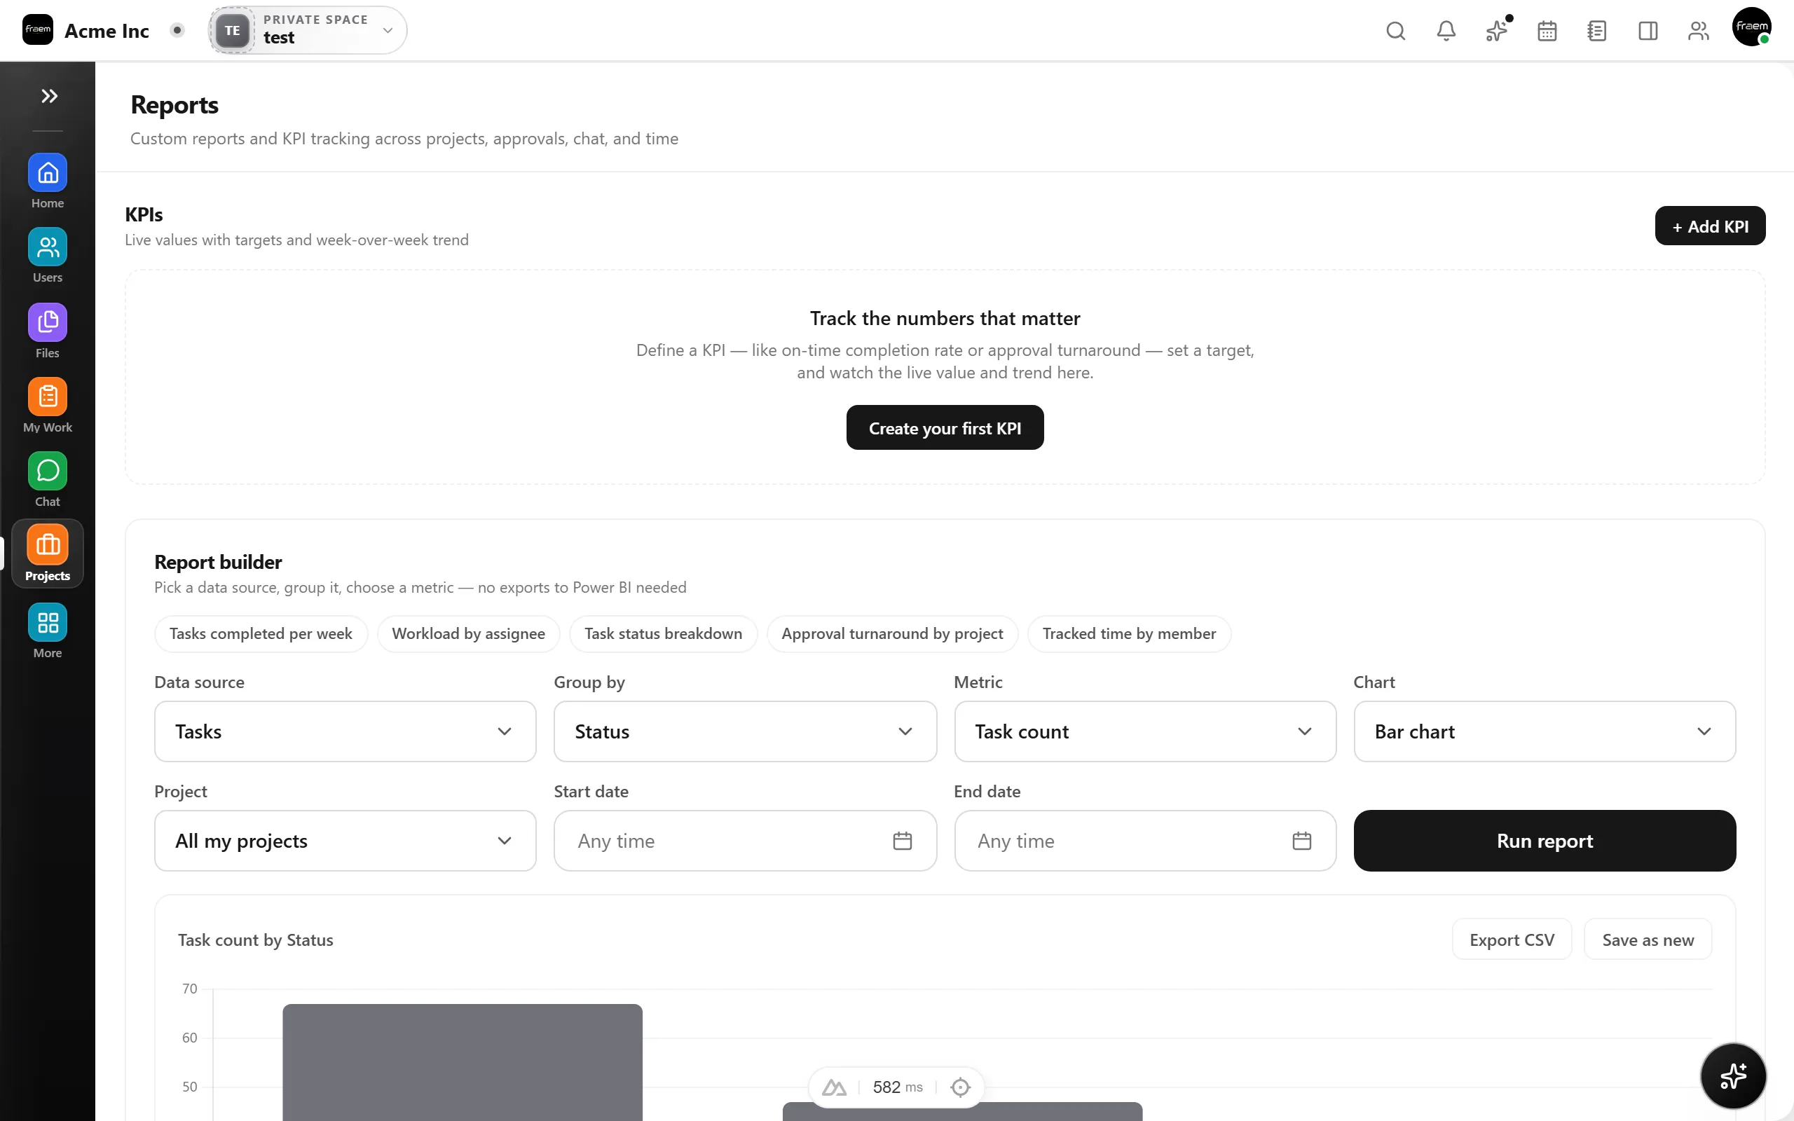Open the team members icon in header
Viewport: 1794px width, 1121px height.
coord(1699,30)
